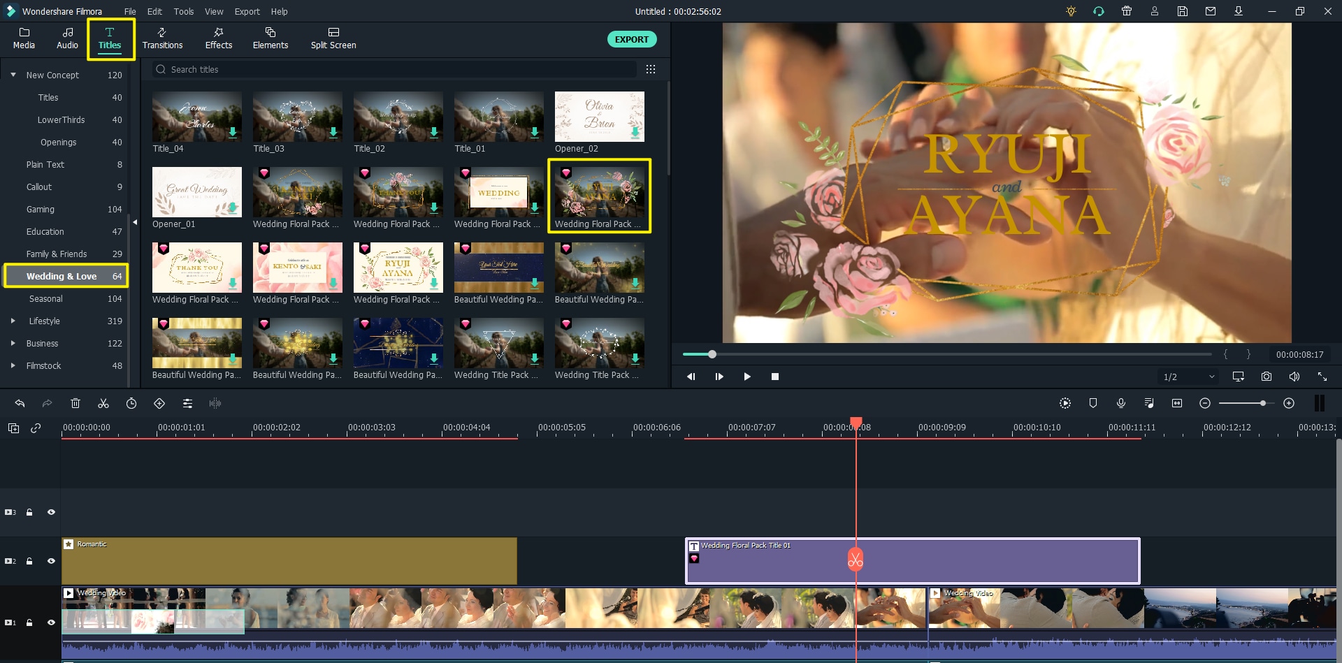Hide track 1 with its eye icon
This screenshot has width=1342, height=663.
[x=51, y=622]
